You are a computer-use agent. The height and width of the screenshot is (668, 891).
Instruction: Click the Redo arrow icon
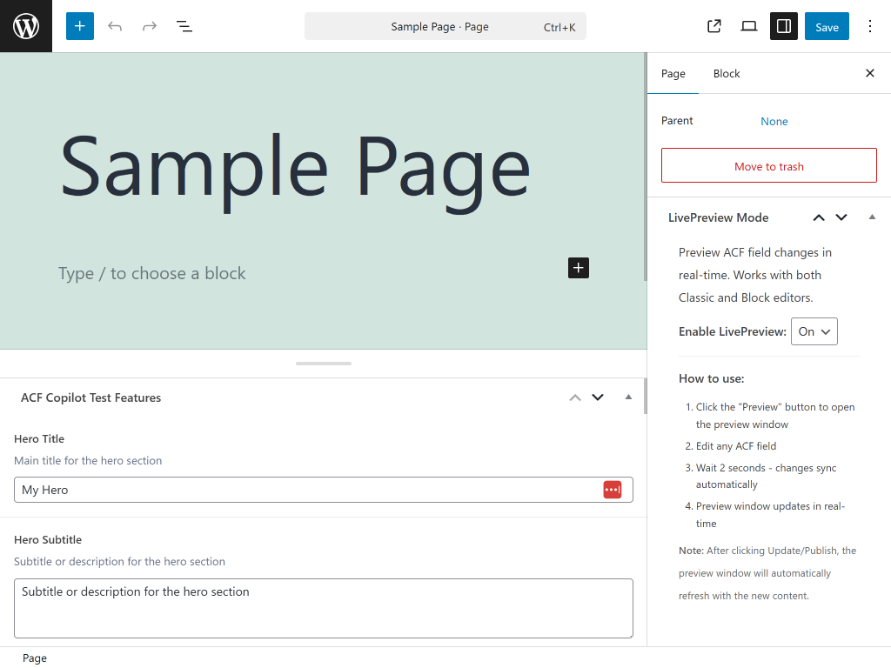pos(150,26)
